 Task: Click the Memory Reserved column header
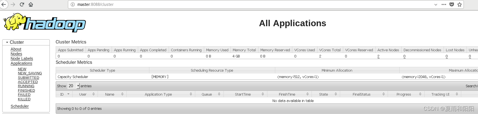pos(275,50)
